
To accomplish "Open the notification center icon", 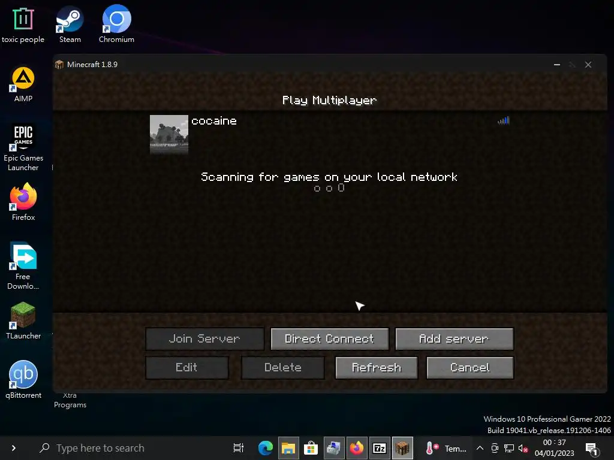I will click(x=592, y=448).
